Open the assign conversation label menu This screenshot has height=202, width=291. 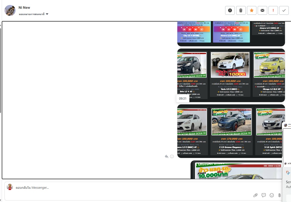(x=32, y=14)
